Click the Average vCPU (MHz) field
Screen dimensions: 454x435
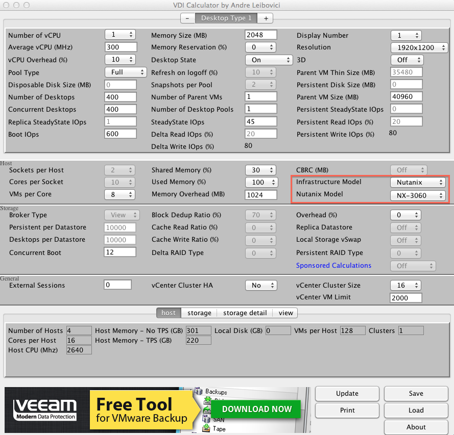coord(121,47)
